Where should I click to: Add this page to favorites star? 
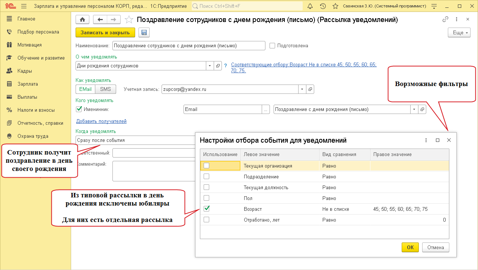point(129,20)
